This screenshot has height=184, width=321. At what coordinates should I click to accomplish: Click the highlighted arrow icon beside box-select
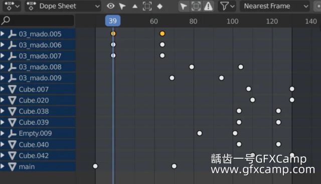[x=184, y=6]
